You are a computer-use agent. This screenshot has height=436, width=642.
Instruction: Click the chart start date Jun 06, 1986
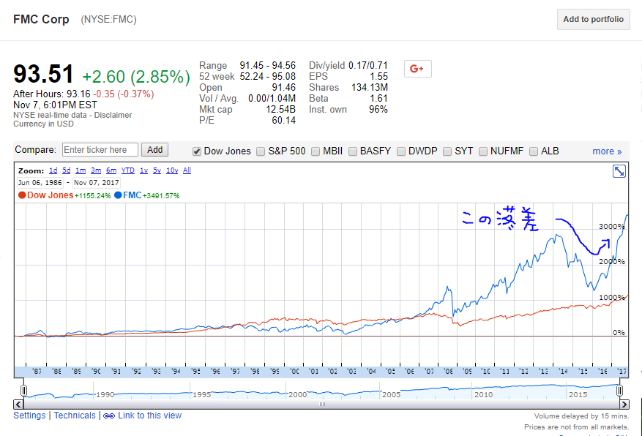point(40,183)
